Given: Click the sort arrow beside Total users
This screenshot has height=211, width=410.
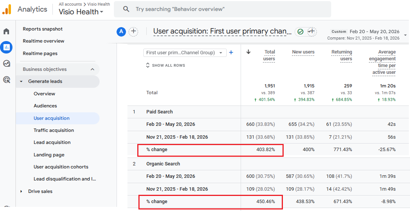Looking at the screenshot, I should click(249, 52).
